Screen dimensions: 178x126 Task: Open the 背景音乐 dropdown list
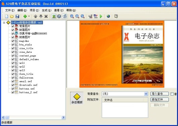146,94
